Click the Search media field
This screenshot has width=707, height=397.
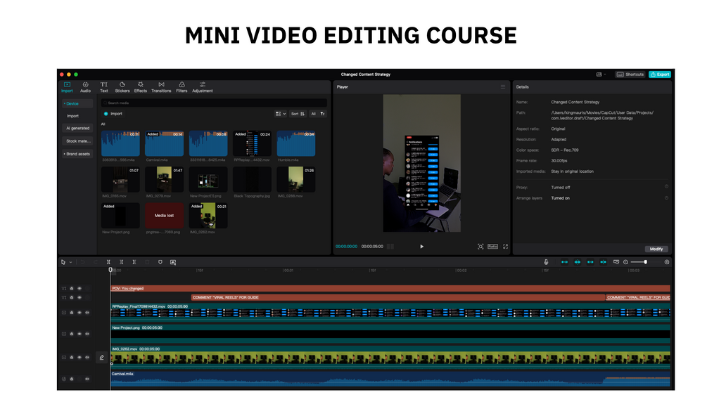coord(214,103)
